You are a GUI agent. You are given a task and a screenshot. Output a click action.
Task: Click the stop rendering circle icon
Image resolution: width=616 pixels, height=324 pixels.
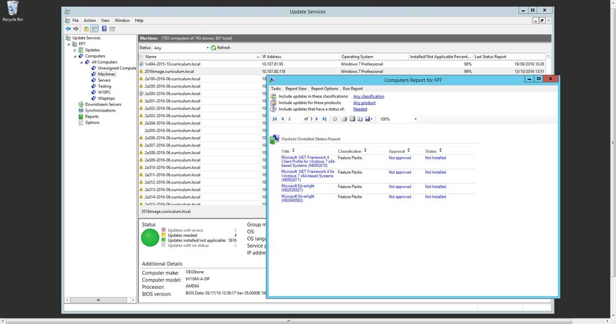coord(334,119)
